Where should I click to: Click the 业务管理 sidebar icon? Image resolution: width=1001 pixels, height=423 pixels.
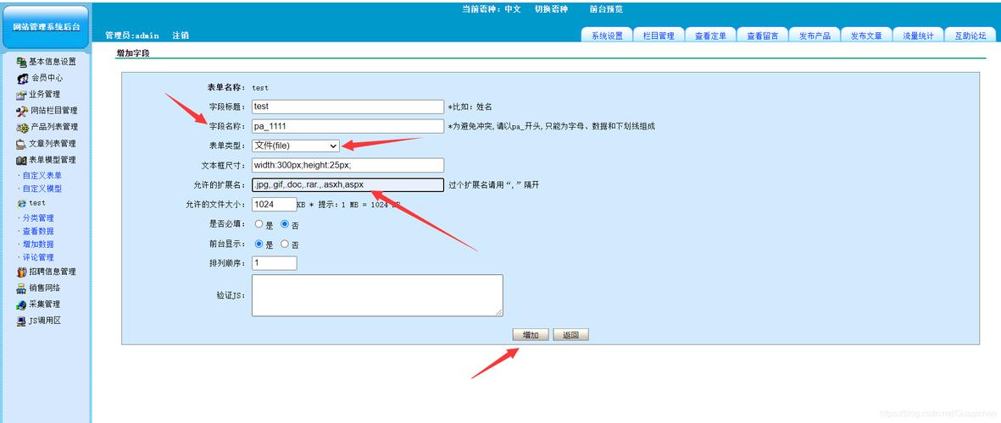(21, 95)
